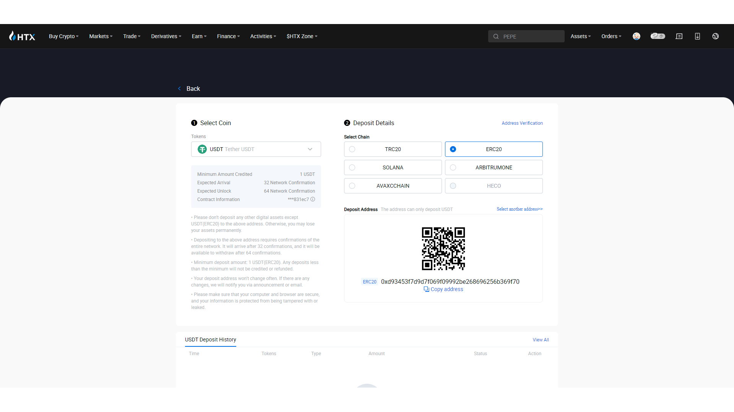Click the deposit address QR code
The image size is (734, 412).
(x=443, y=249)
